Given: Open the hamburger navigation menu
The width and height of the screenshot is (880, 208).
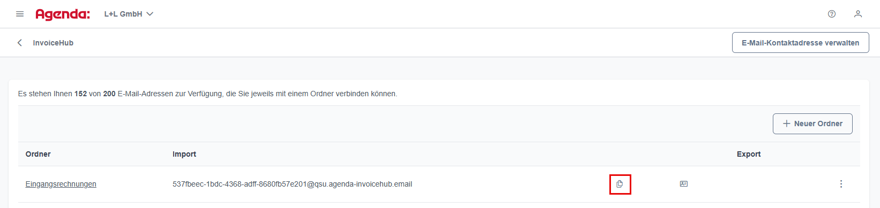Looking at the screenshot, I should click(x=20, y=14).
